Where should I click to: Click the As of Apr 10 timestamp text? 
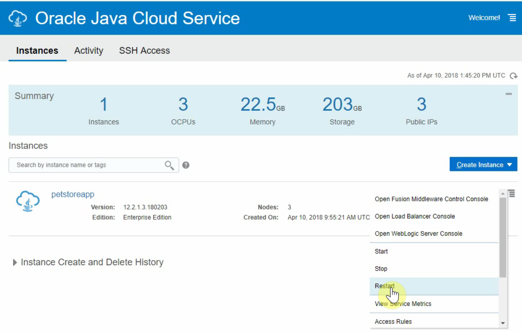coord(456,76)
